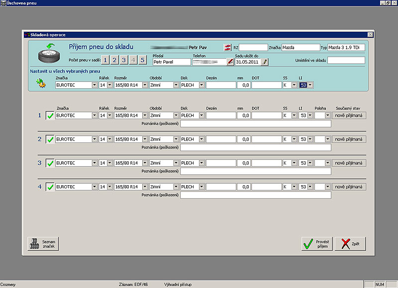Click mm field for tire 1
The width and height of the screenshot is (398, 288).
coord(244,116)
